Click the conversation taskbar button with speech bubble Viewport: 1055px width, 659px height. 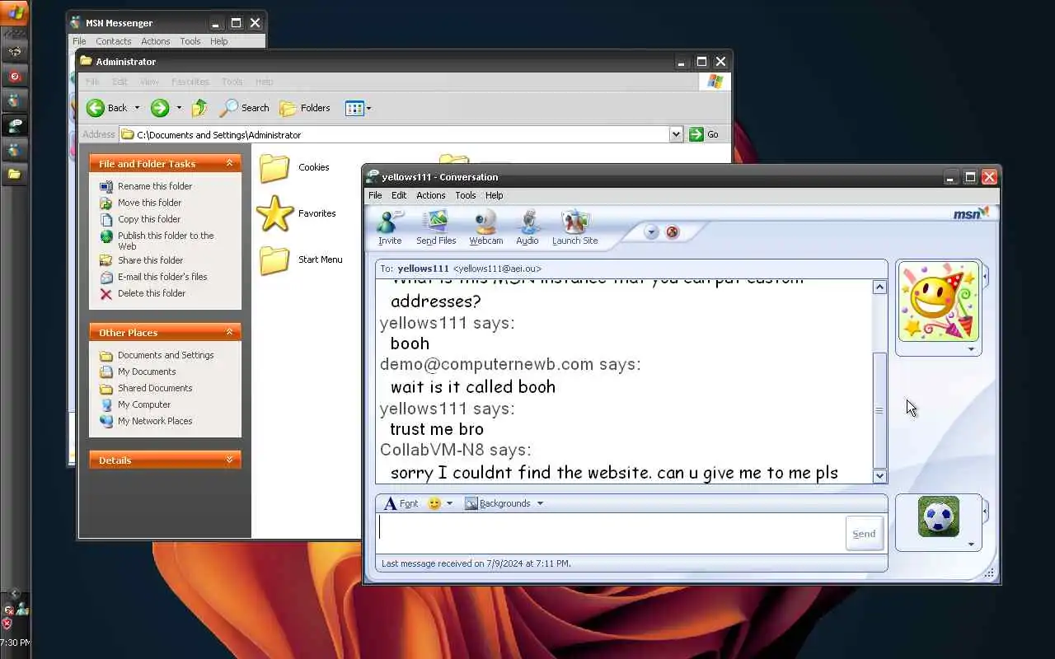pyautogui.click(x=14, y=126)
